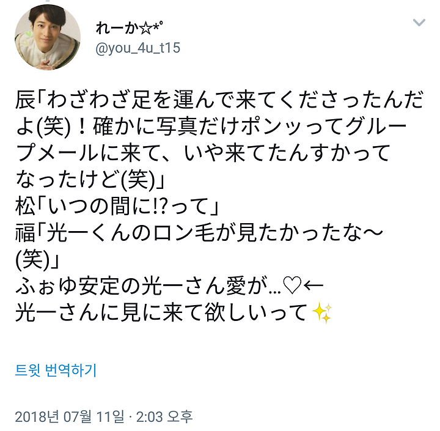Tap the line starting プメールに来て

pos(203,153)
